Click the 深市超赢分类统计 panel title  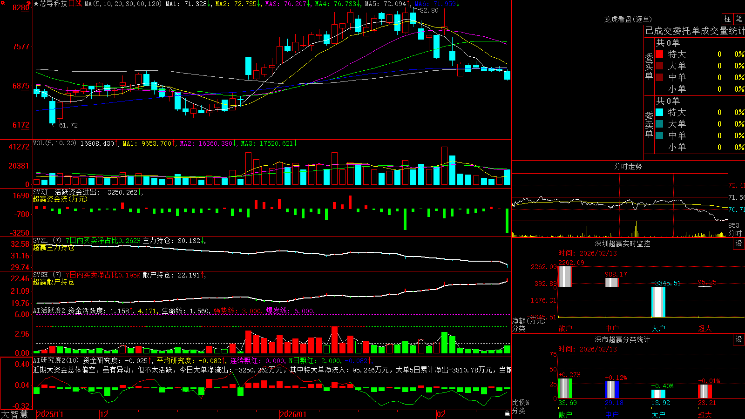coord(622,339)
